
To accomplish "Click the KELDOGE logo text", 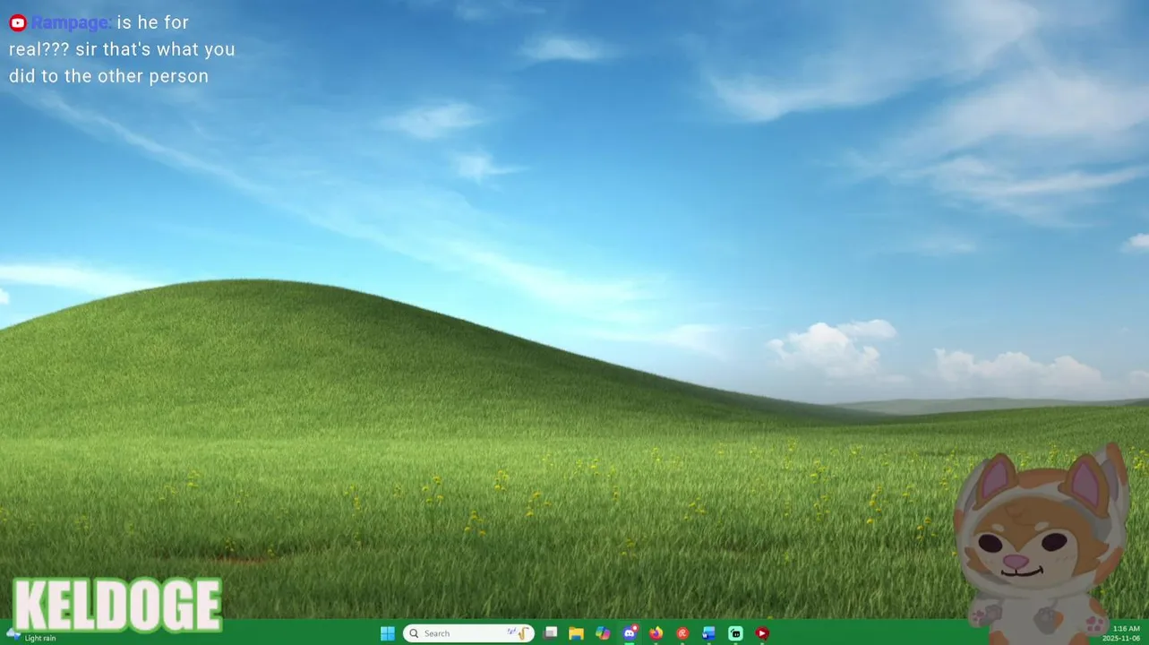I will click(117, 605).
